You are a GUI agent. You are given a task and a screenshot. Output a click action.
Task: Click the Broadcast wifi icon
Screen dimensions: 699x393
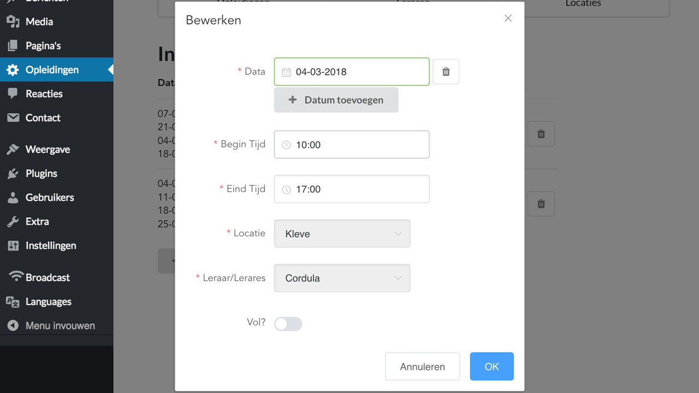point(16,277)
